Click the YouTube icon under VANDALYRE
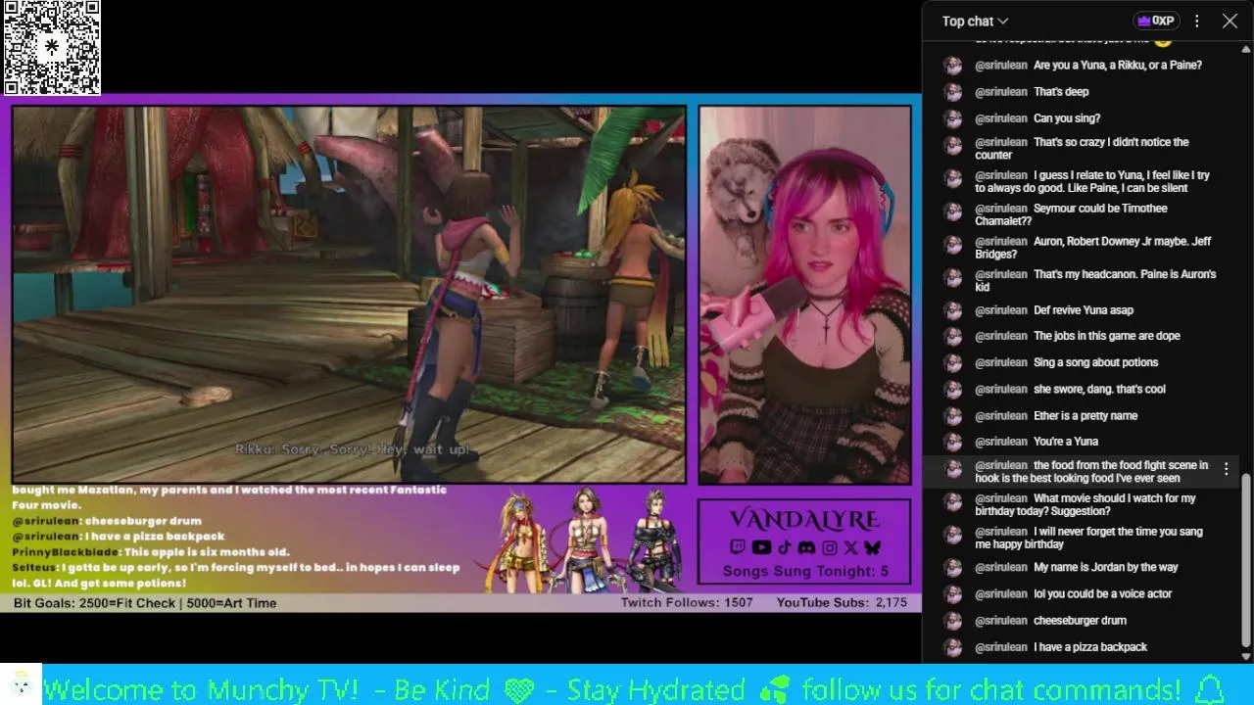 tap(760, 547)
